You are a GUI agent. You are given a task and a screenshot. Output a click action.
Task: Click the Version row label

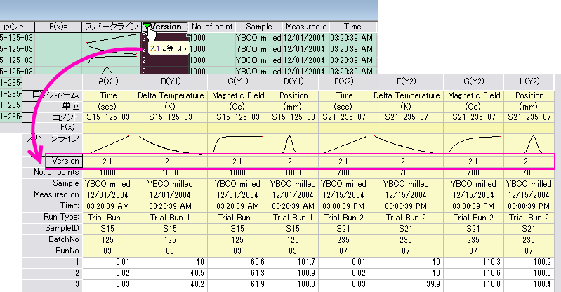pyautogui.click(x=65, y=161)
